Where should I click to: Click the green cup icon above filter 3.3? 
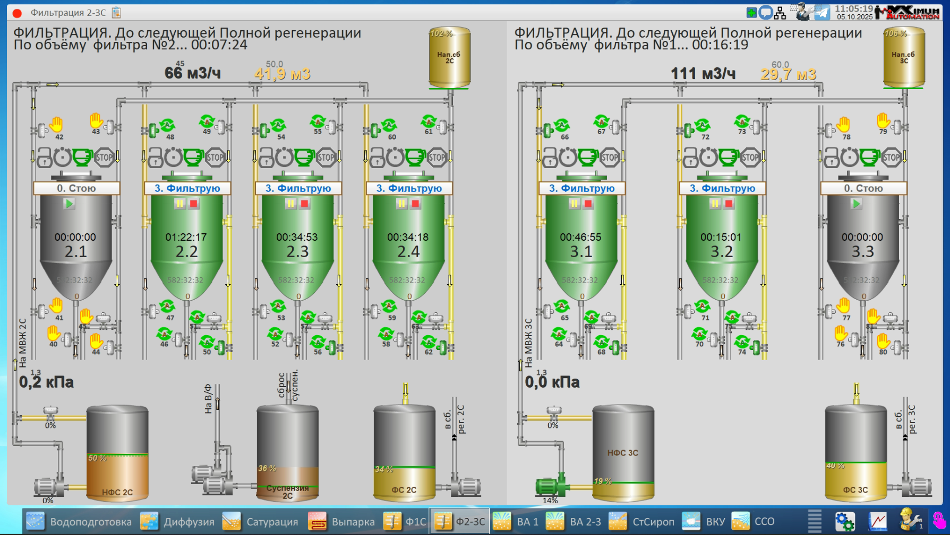870,157
